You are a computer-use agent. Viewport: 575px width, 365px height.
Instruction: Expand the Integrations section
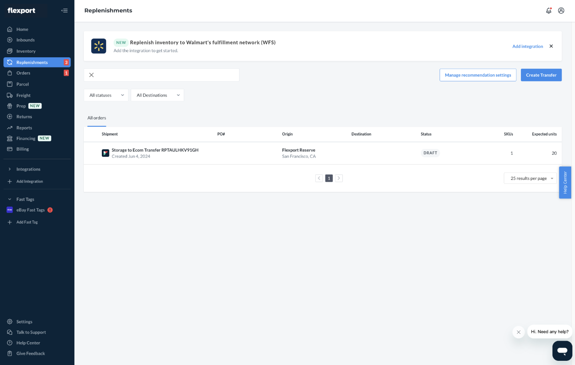(x=28, y=169)
